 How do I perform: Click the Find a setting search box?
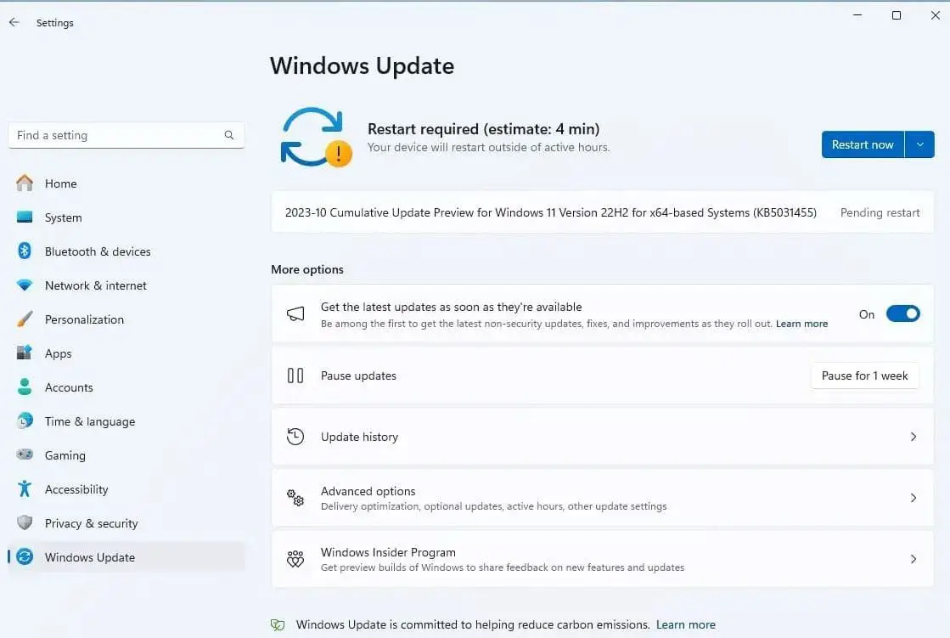(x=119, y=135)
